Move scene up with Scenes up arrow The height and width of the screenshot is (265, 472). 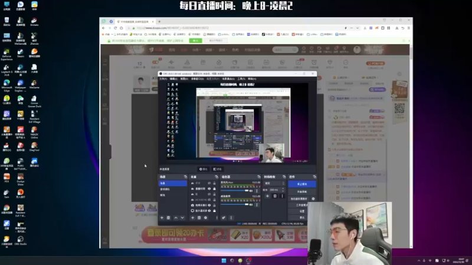pos(176,218)
